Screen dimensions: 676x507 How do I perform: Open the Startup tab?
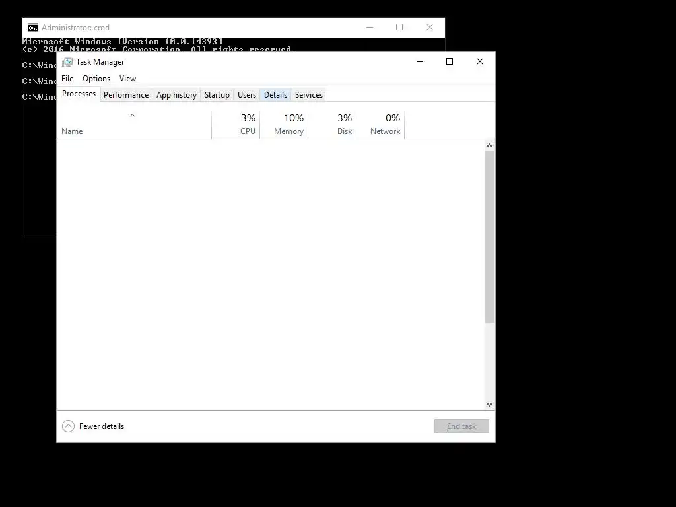pos(217,95)
